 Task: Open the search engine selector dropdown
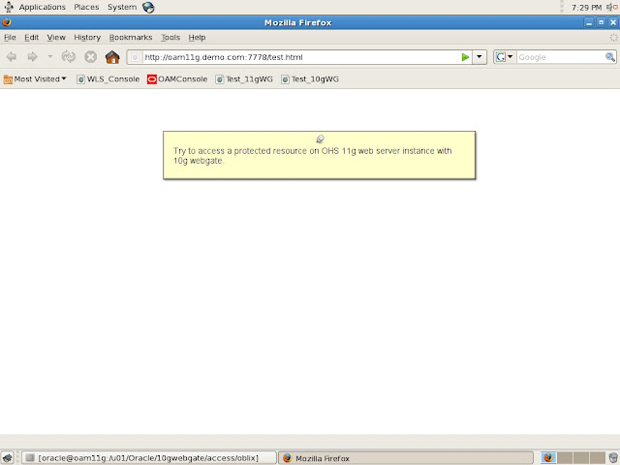pos(505,57)
